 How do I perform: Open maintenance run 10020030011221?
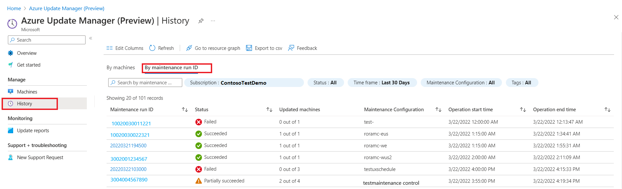point(131,124)
